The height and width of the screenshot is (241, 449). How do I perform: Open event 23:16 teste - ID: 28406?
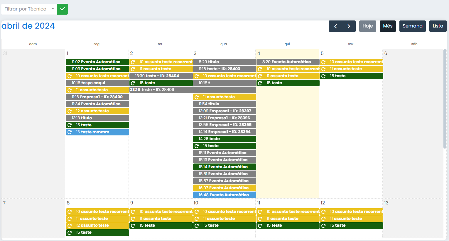click(193, 90)
